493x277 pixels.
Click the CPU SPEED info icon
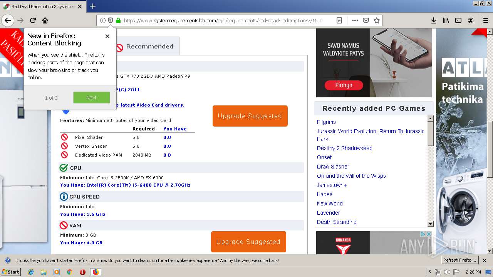coord(64,197)
